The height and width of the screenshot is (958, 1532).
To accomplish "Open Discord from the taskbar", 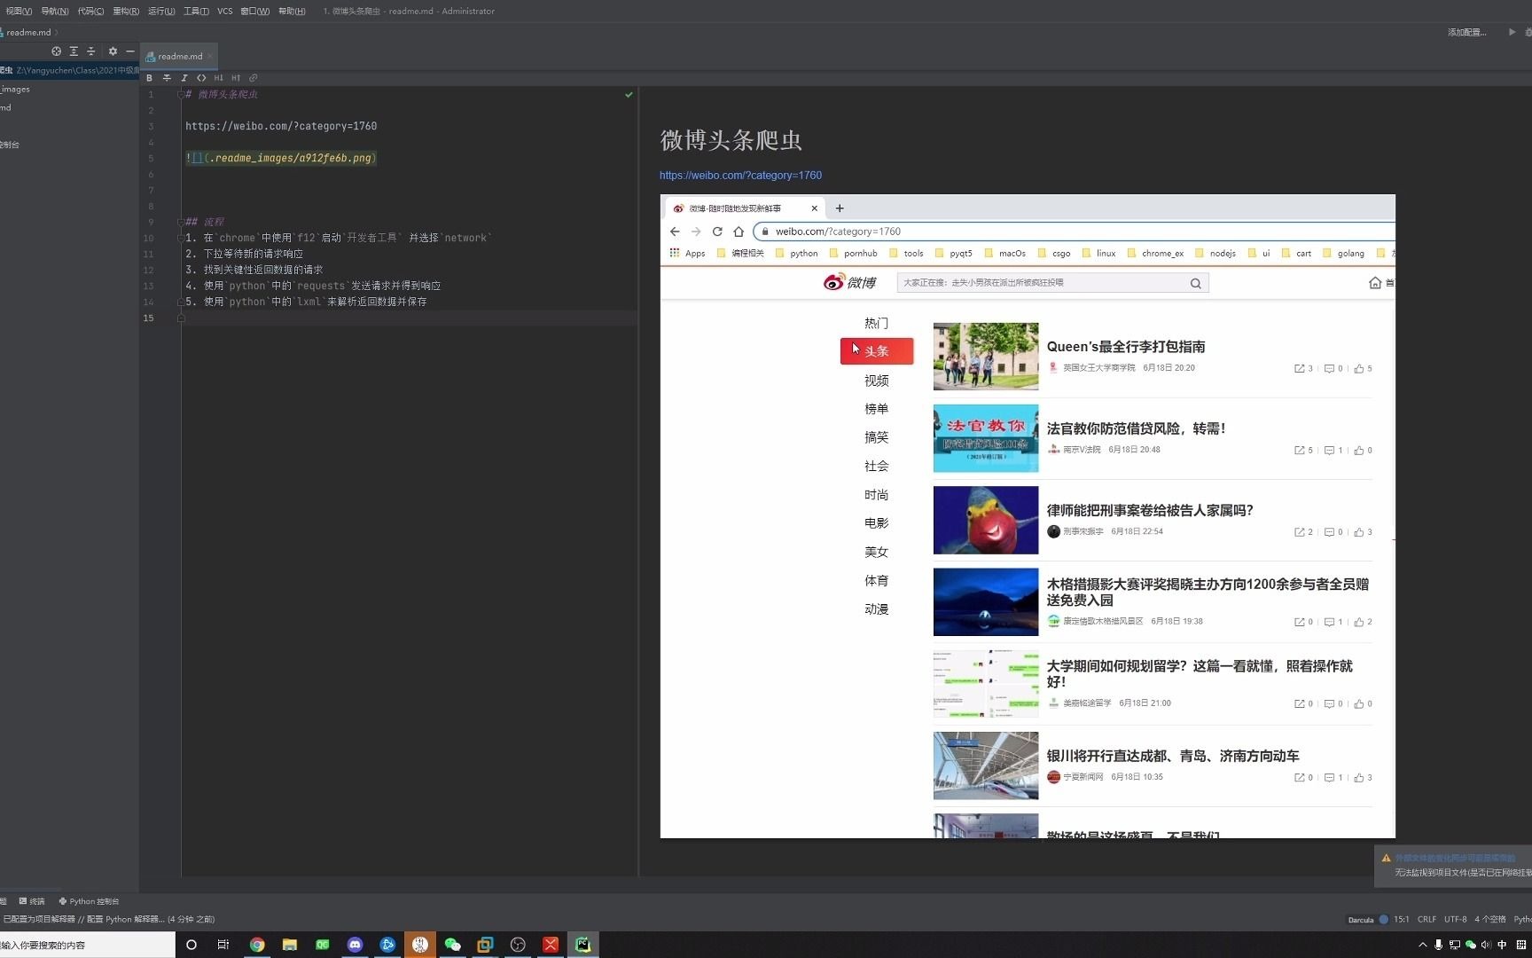I will pyautogui.click(x=355, y=945).
